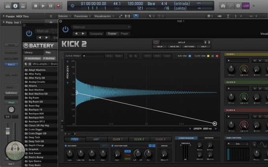Toggle the red Click View square
Image resolution: width=268 pixels, height=167 pixels.
coord(217,56)
